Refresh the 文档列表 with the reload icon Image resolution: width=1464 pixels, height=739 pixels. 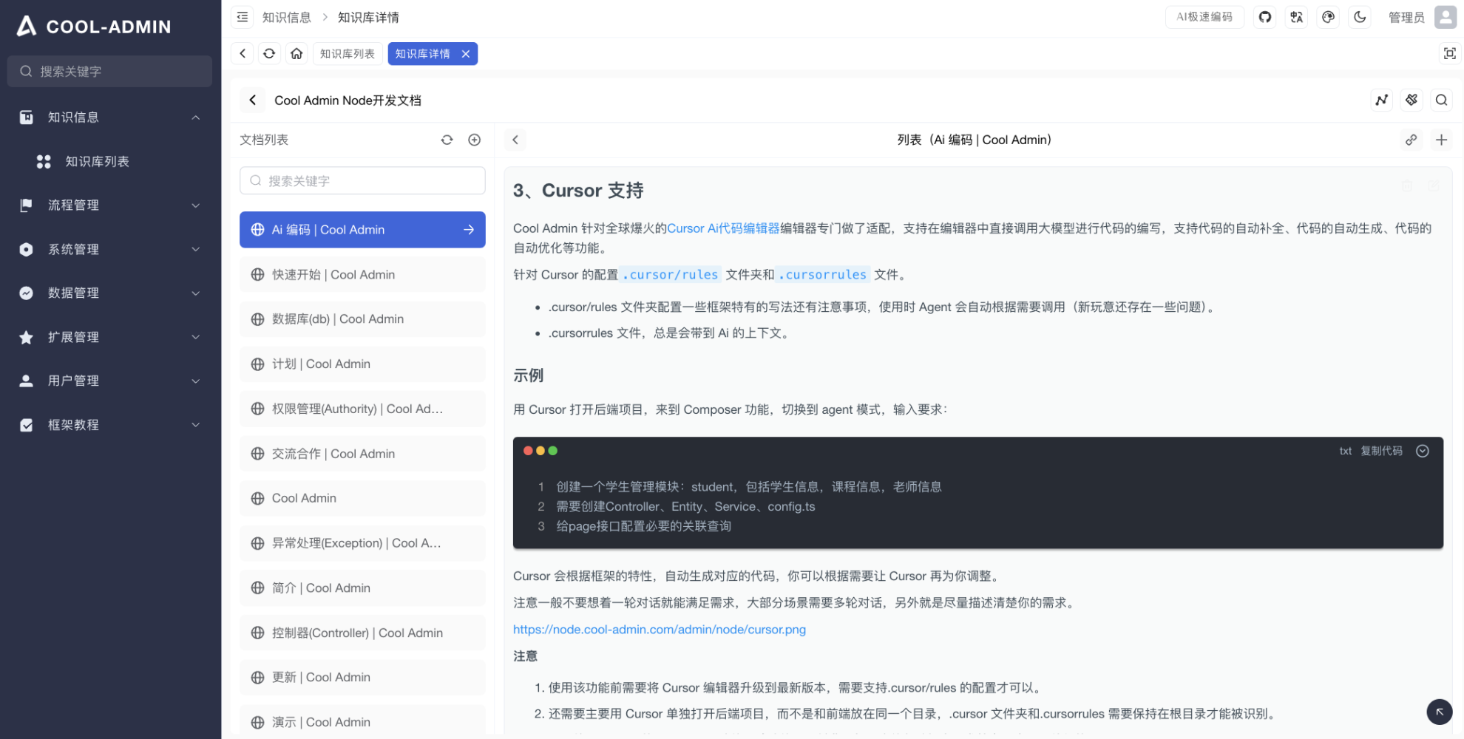click(447, 139)
